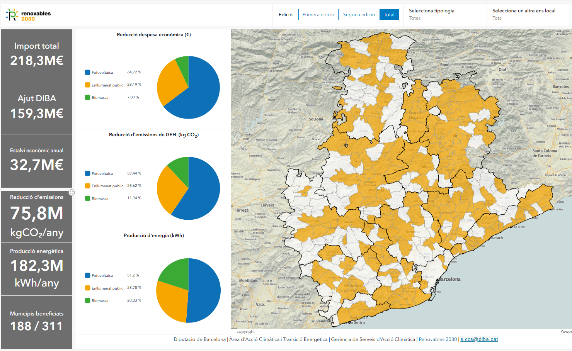
Task: Click the s.ccs@diba.cat email link
Action: [x=479, y=339]
